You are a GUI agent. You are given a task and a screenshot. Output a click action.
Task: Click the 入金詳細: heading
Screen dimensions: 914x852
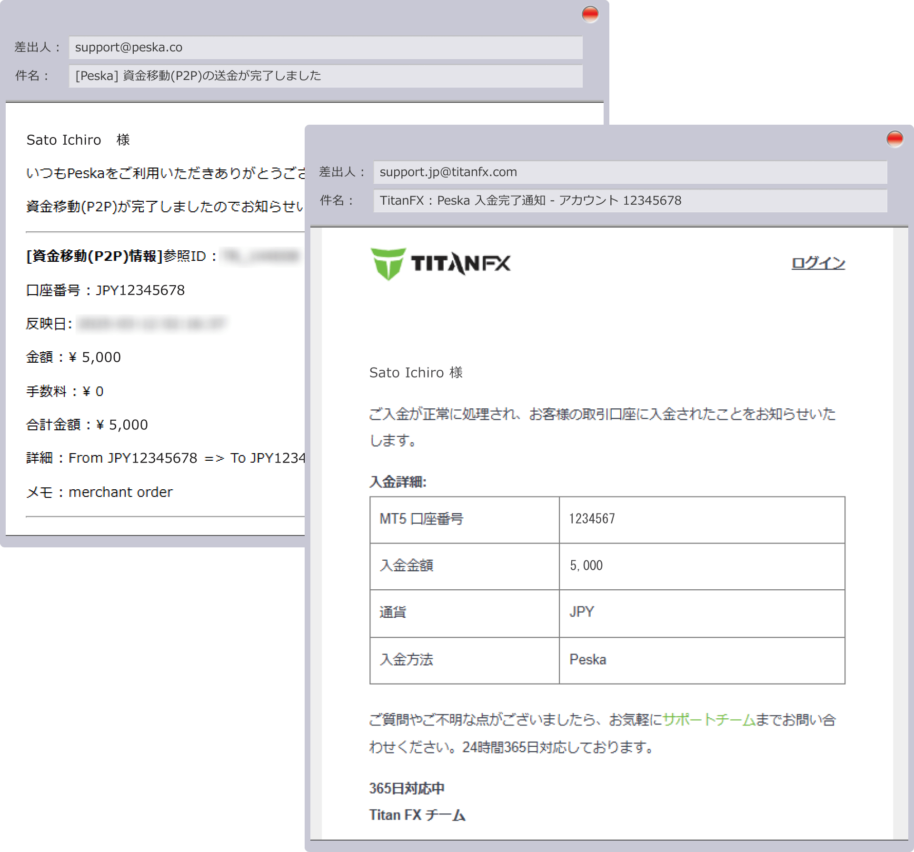pyautogui.click(x=398, y=482)
